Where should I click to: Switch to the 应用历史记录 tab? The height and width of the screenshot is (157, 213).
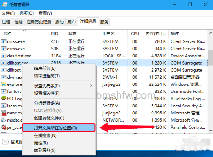coord(39,22)
